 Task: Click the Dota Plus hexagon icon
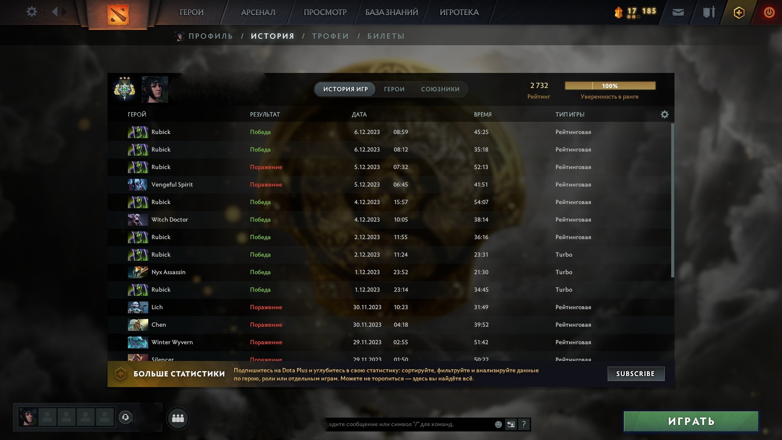tap(739, 12)
